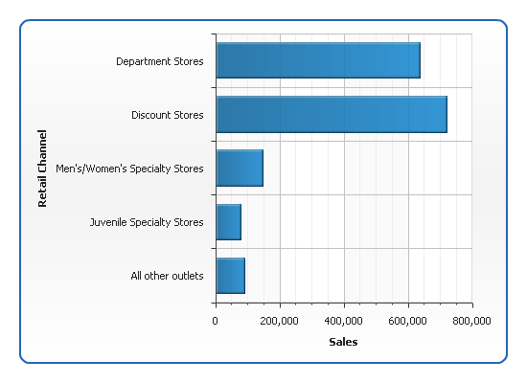Image resolution: width=527 pixels, height=383 pixels.
Task: Click the All other outlets bar
Action: click(x=231, y=276)
